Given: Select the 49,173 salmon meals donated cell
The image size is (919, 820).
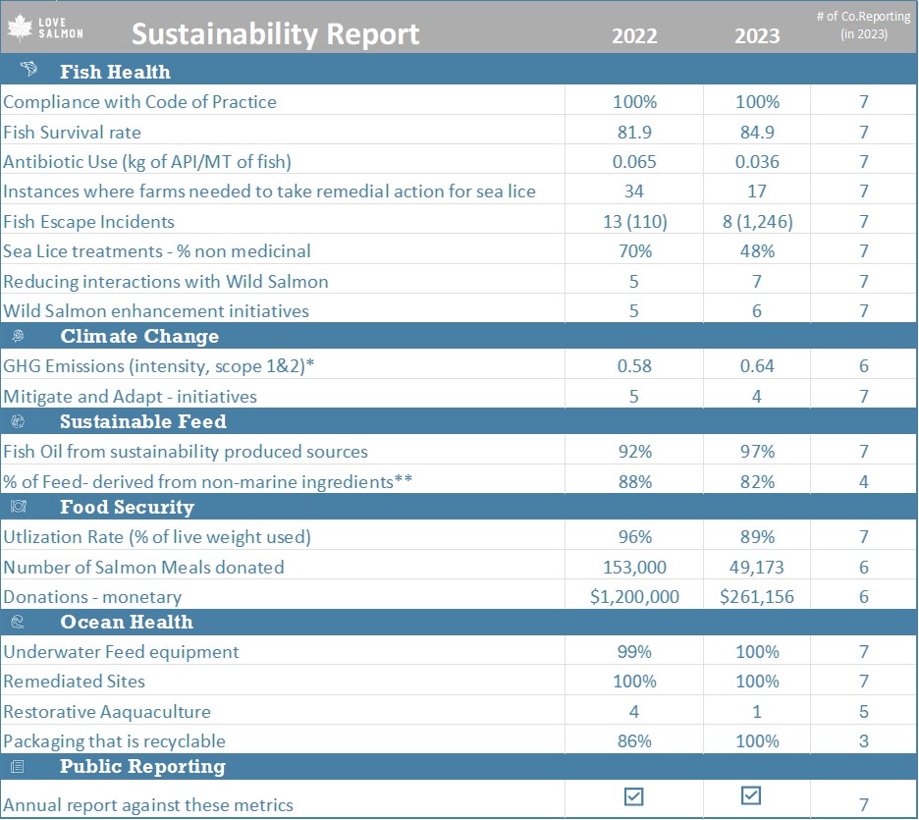Looking at the screenshot, I should coord(756,567).
